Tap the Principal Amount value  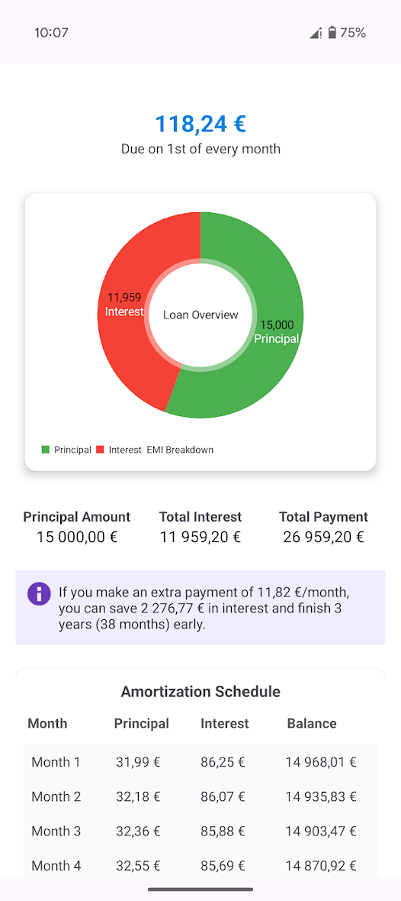(x=77, y=538)
